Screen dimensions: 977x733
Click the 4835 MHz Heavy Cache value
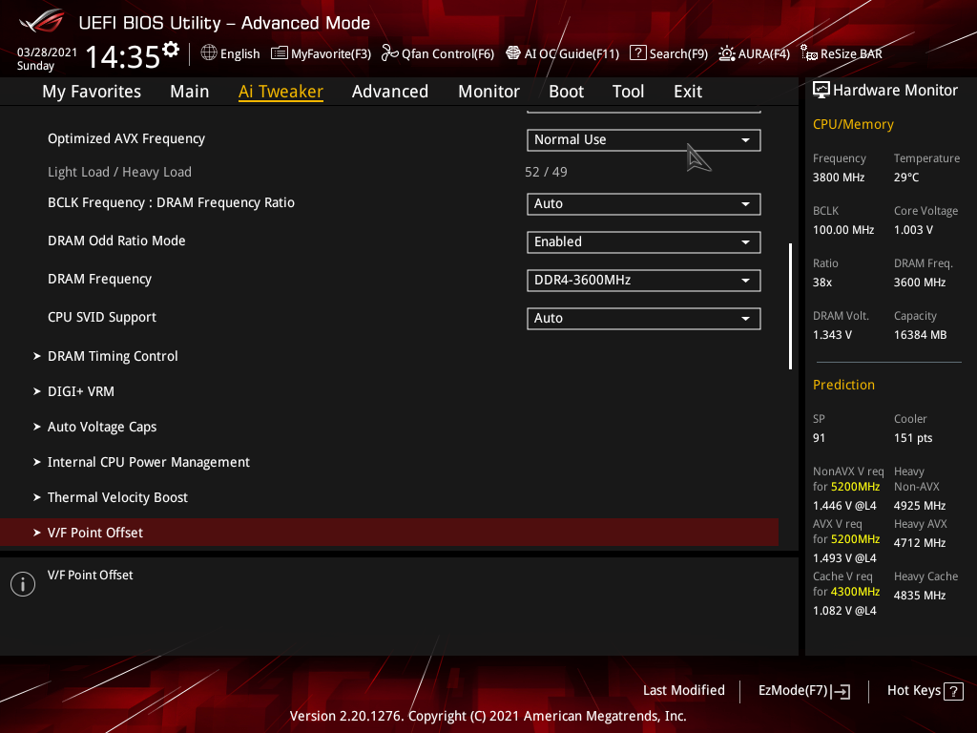point(920,596)
